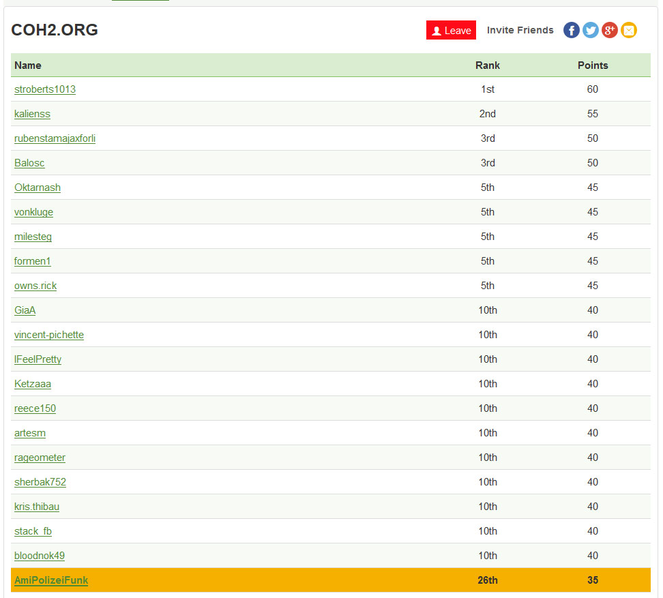Select points cell in sherbak752 row

pos(592,482)
